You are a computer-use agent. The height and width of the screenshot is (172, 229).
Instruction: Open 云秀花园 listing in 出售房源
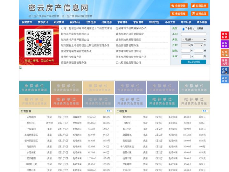point(31,117)
